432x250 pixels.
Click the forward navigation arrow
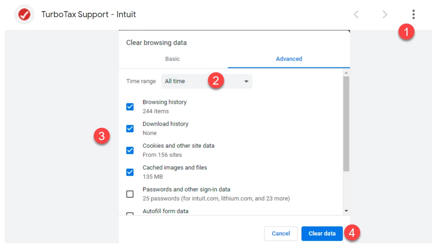[385, 14]
